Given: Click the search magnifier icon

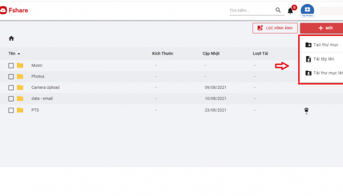Looking at the screenshot, I should tap(278, 10).
